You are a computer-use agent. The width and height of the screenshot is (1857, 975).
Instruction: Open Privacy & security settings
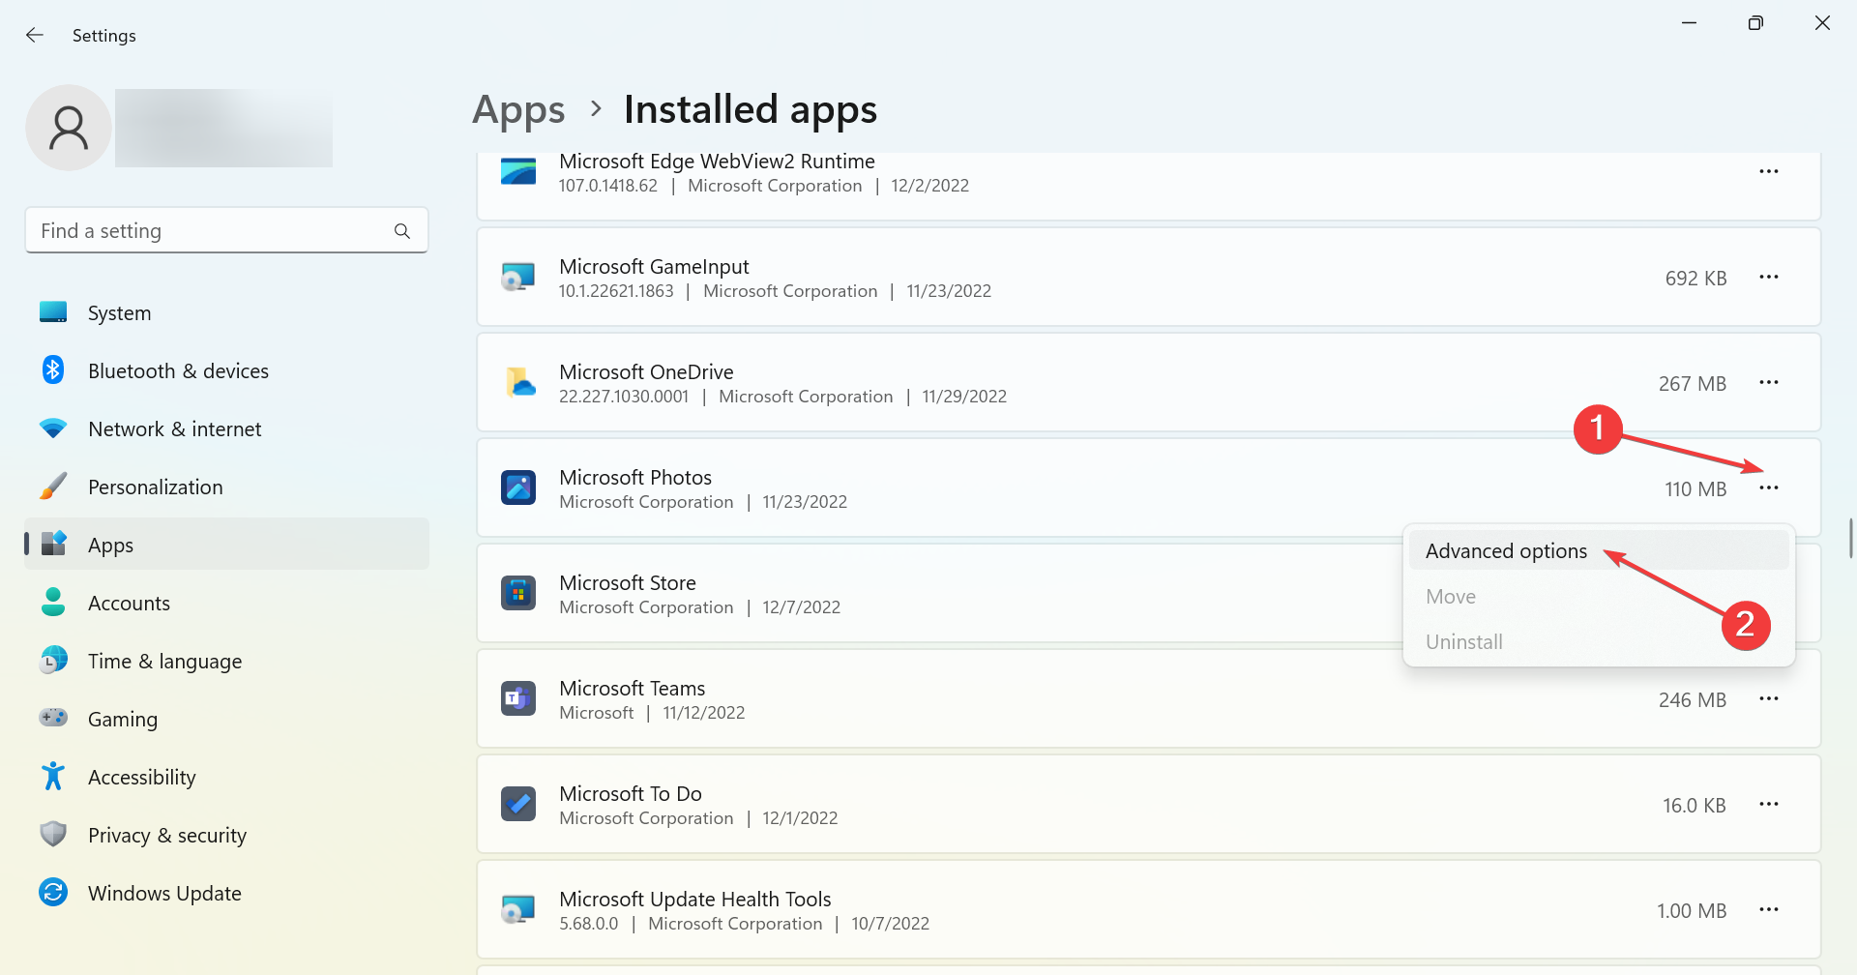pos(226,835)
